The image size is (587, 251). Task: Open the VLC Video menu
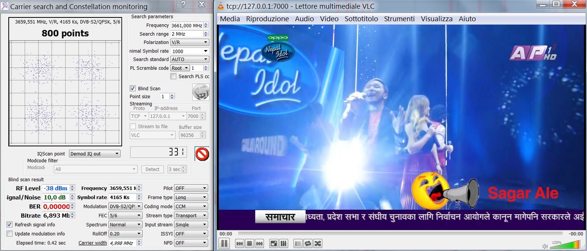[329, 19]
